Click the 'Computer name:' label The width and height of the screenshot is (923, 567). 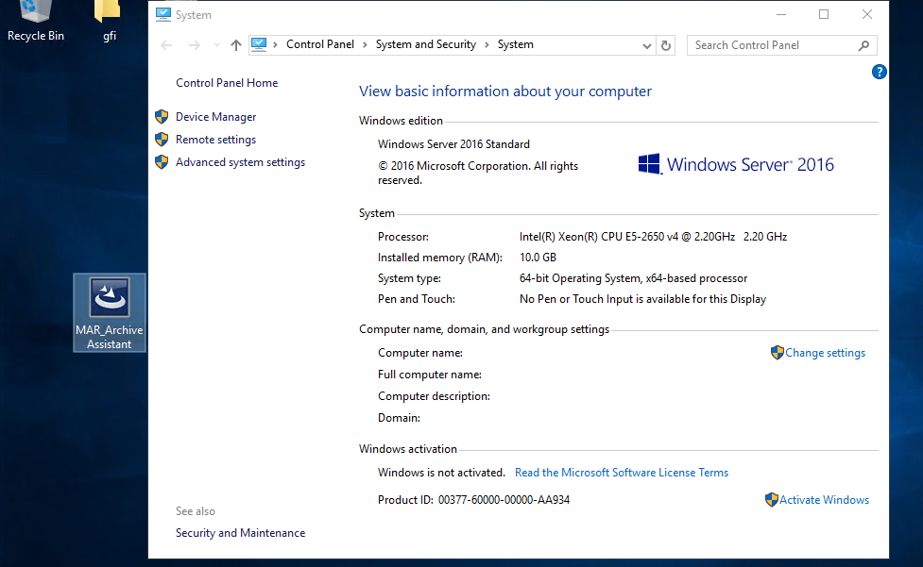[419, 353]
